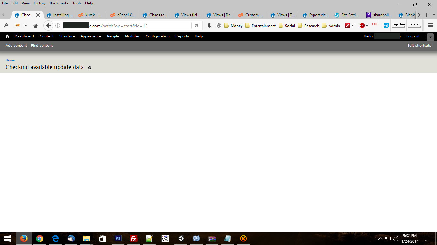Open the Structure admin link
Image resolution: width=437 pixels, height=245 pixels.
[67, 36]
